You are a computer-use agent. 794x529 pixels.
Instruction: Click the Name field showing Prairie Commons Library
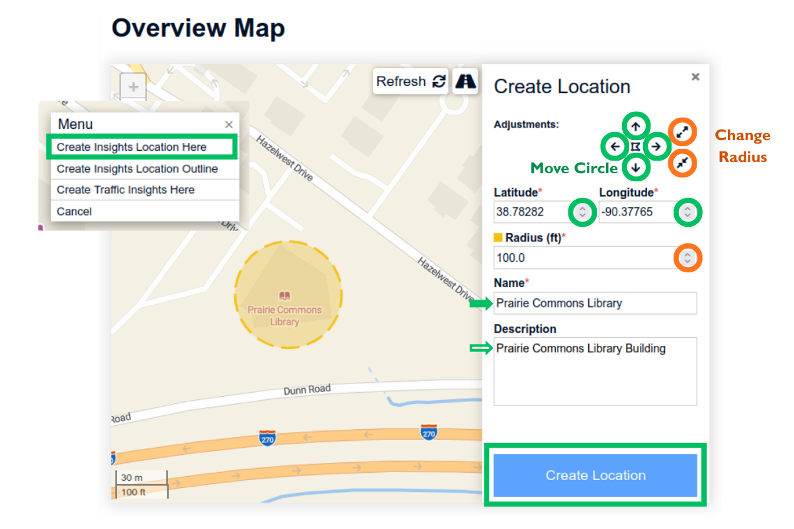(595, 303)
